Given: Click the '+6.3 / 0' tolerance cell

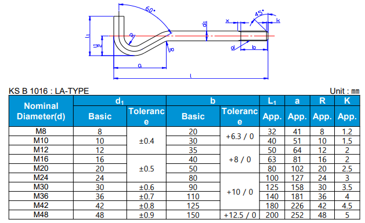Looking at the screenshot, I should [240, 136].
